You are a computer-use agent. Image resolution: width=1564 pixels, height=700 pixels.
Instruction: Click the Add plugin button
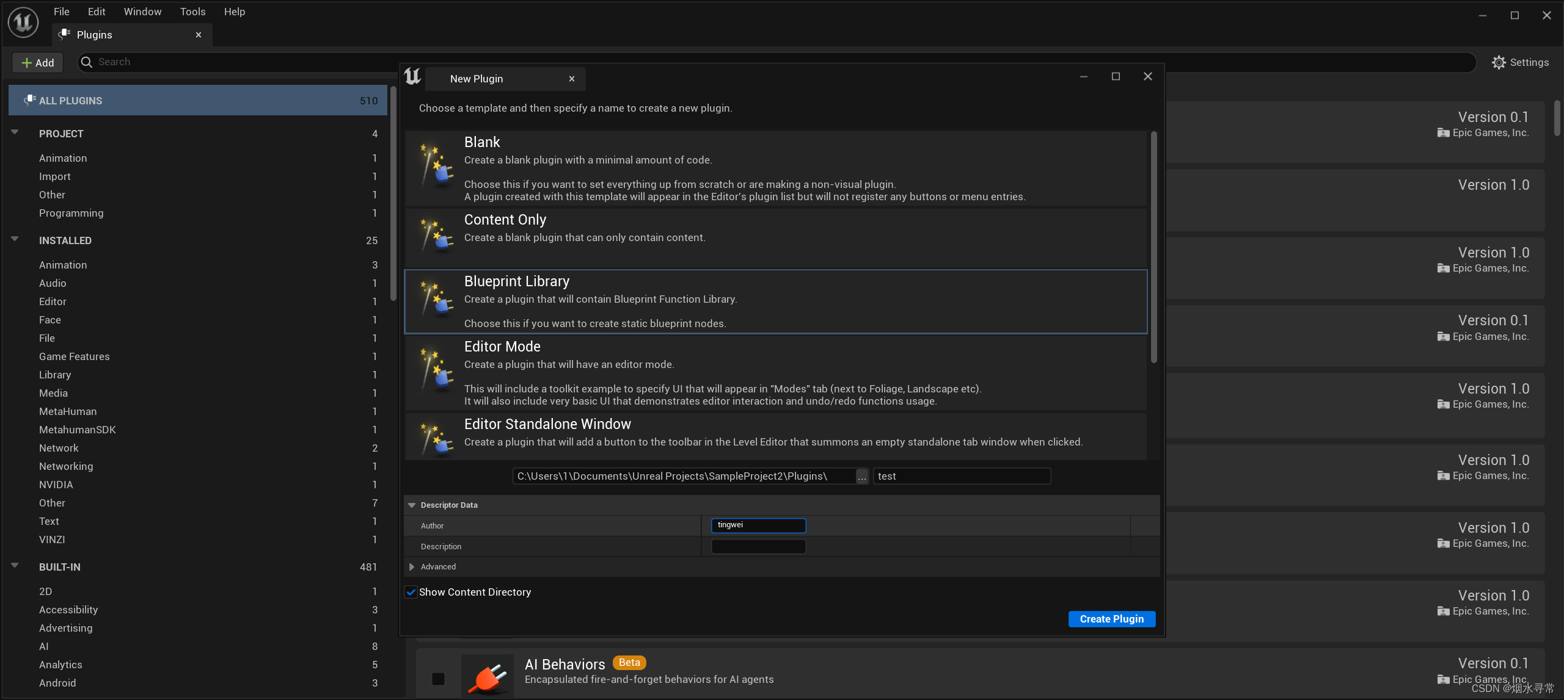coord(38,62)
